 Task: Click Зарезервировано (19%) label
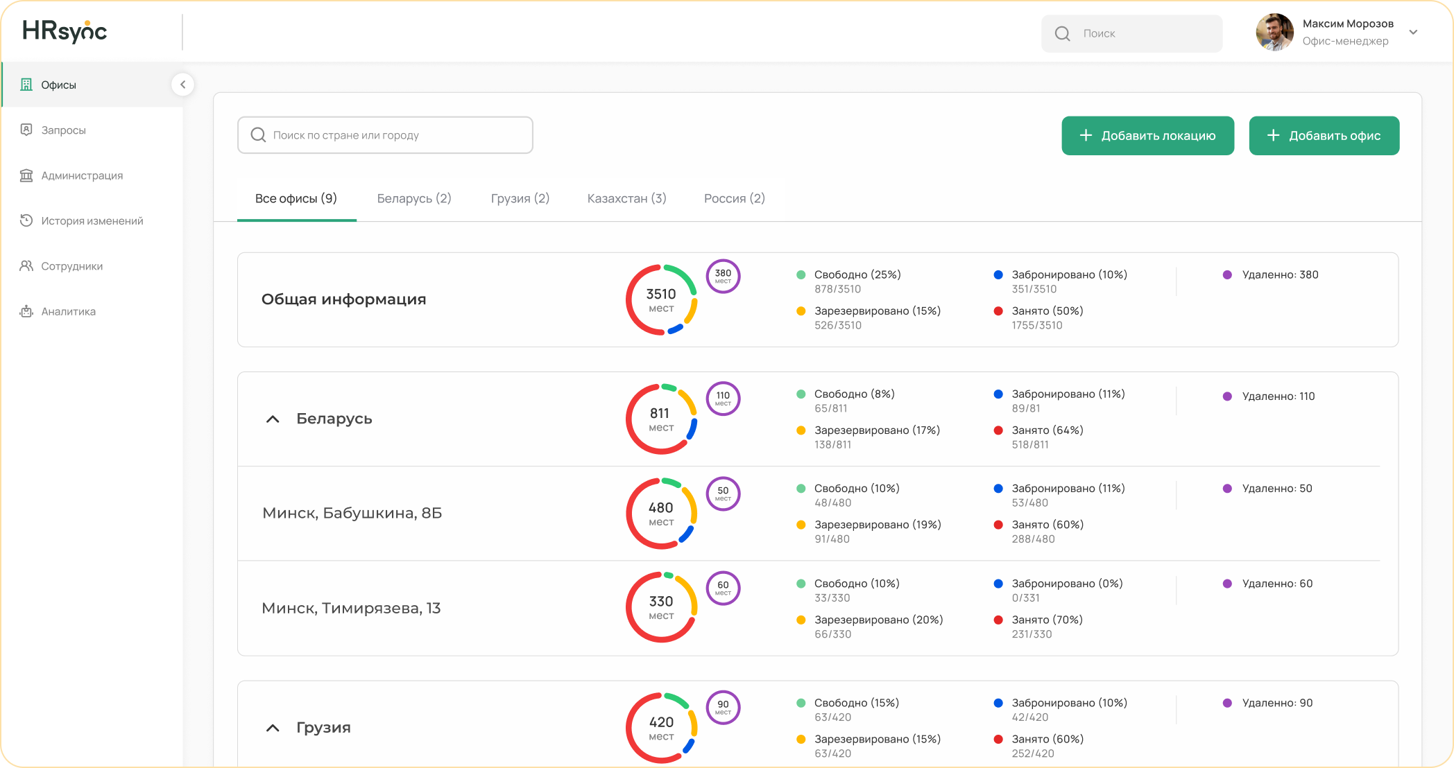878,525
